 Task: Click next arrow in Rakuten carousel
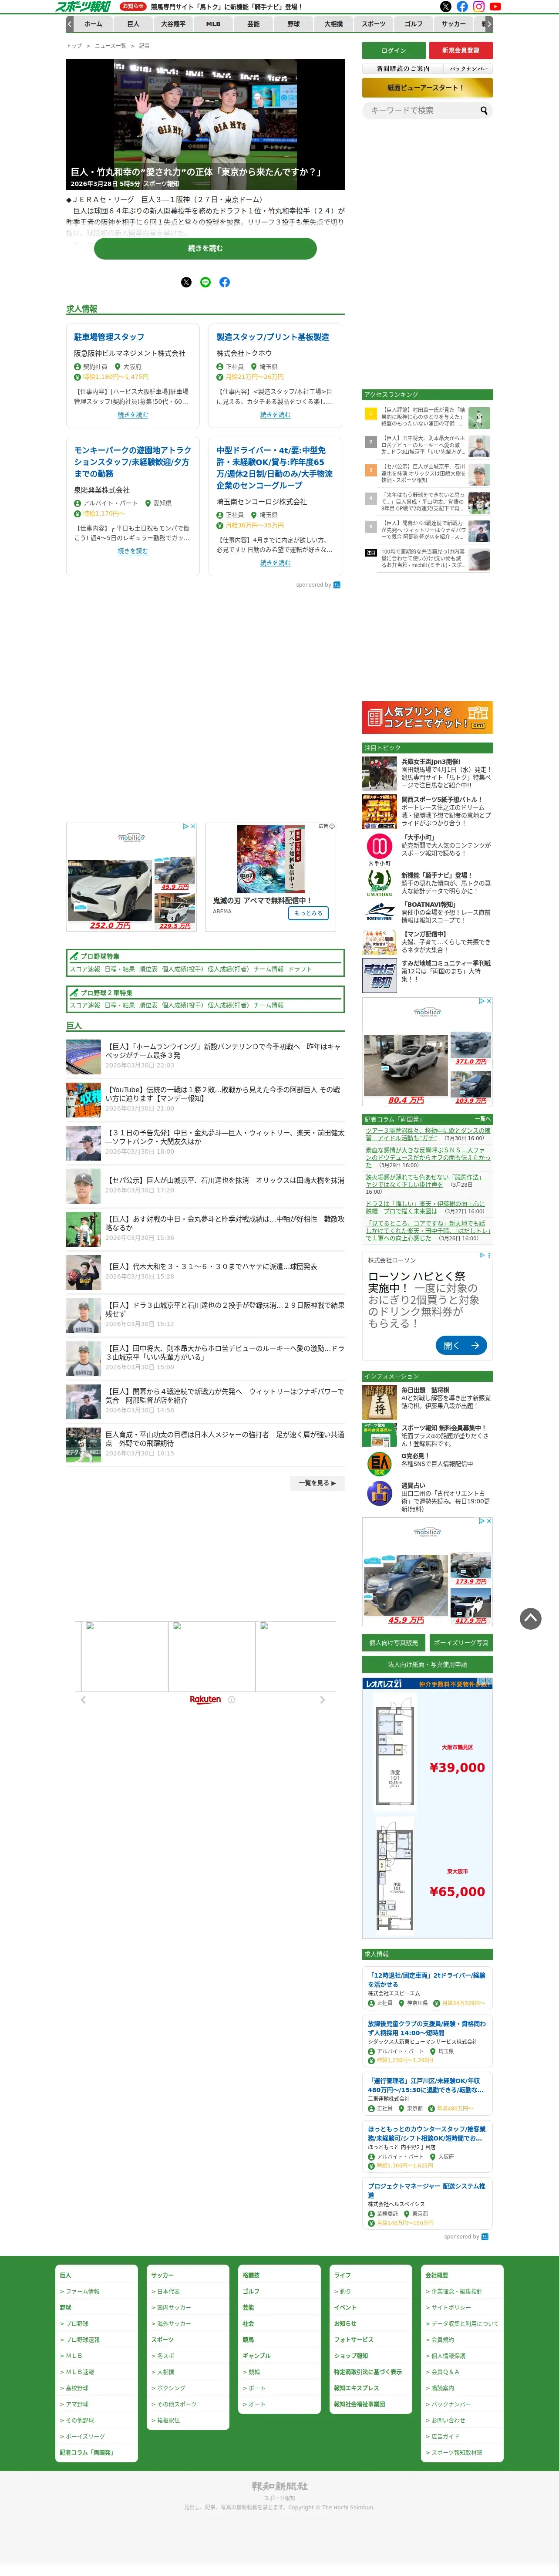click(322, 1700)
